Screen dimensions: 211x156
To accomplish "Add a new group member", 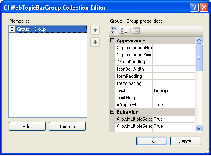I will (27, 127).
